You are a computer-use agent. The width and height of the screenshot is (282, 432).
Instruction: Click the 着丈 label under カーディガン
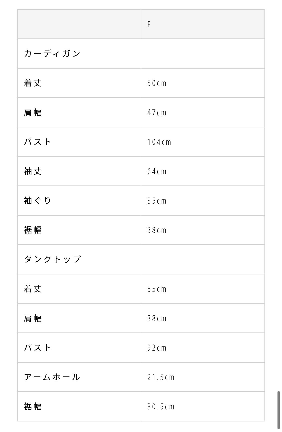coord(33,83)
